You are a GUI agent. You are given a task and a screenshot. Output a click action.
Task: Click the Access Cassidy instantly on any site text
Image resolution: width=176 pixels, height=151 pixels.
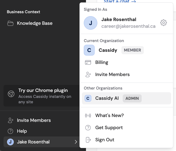(45, 99)
